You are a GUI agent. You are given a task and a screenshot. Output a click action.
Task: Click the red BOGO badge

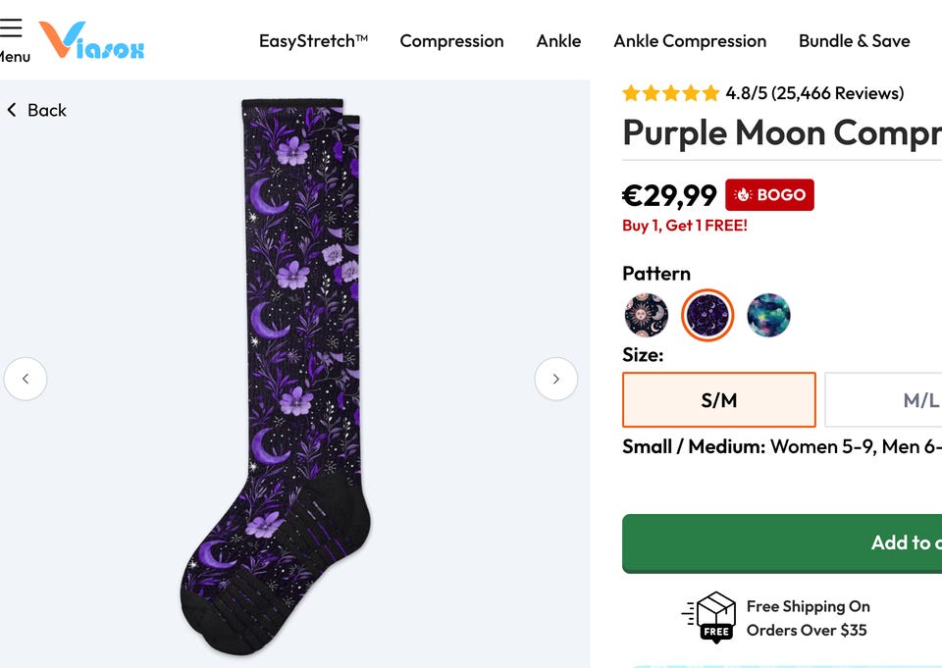point(769,195)
